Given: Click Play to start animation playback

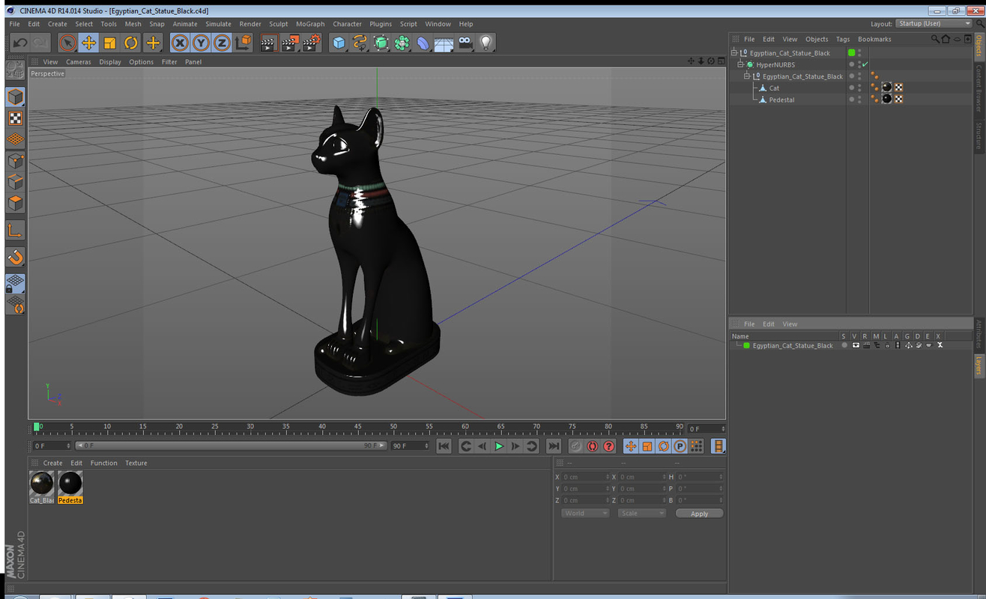Looking at the screenshot, I should click(498, 446).
